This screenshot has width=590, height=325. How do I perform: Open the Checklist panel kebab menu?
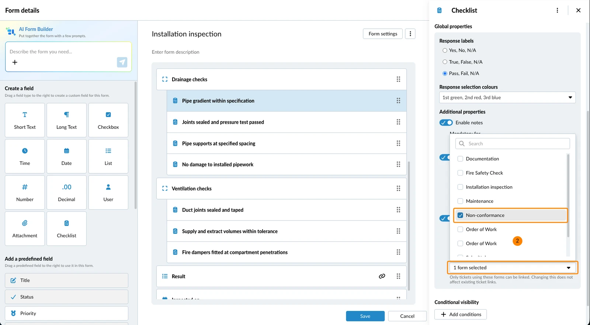click(557, 10)
